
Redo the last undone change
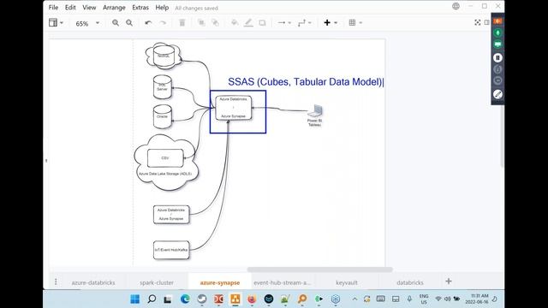tap(163, 23)
